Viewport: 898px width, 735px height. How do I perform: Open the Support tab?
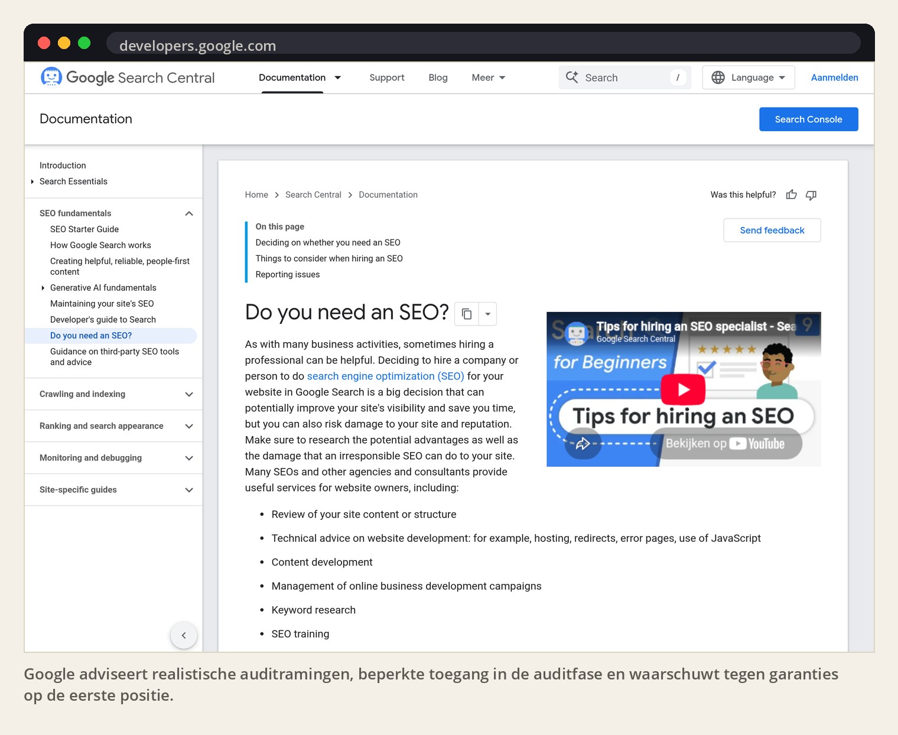387,77
